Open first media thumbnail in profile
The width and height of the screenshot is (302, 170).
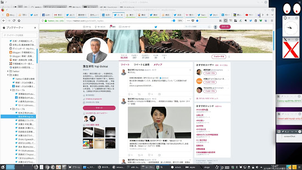tap(88, 132)
